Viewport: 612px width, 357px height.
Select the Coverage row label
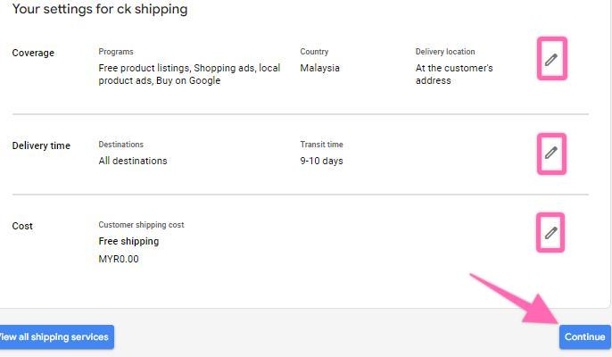[x=33, y=53]
